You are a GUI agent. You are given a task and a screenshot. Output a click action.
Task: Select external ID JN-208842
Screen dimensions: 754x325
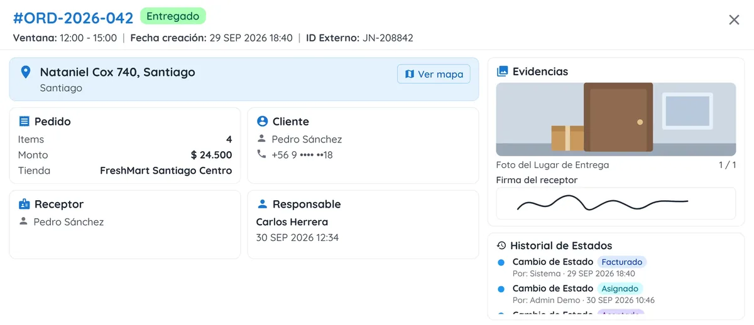click(386, 38)
